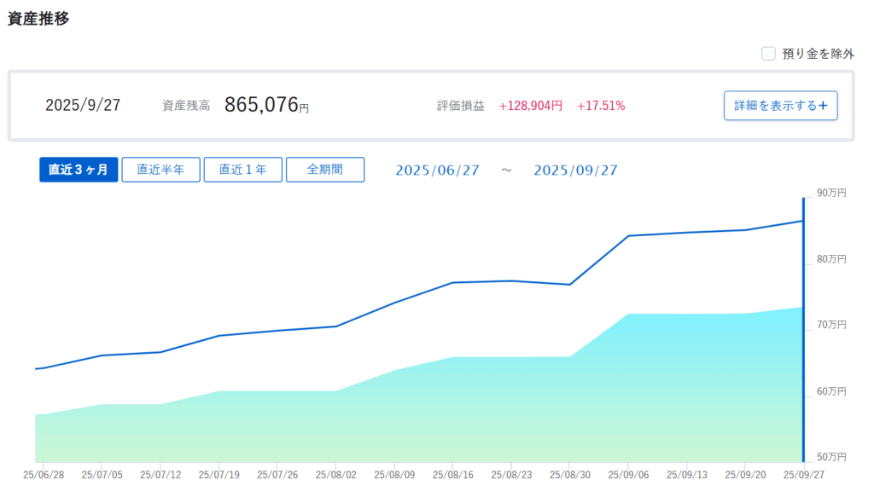Click the start date 2025/06/27
874x491 pixels.
click(437, 170)
